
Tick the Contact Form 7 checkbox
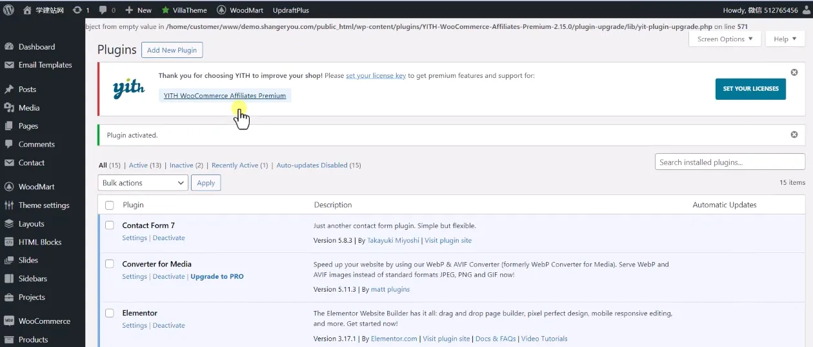110,225
